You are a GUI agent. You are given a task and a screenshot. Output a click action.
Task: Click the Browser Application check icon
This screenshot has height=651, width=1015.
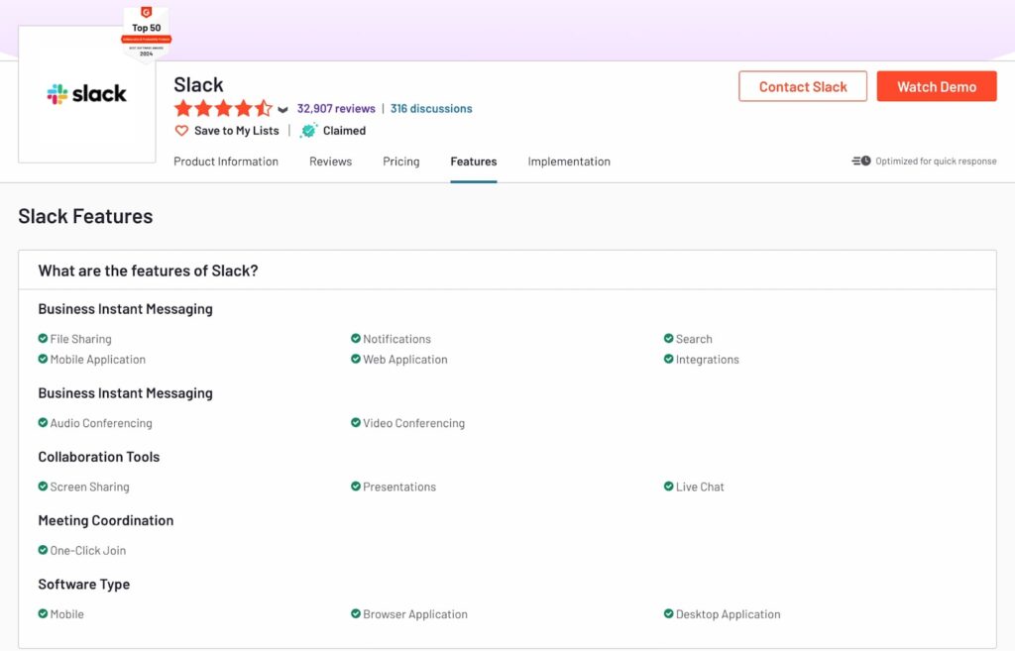click(x=356, y=614)
